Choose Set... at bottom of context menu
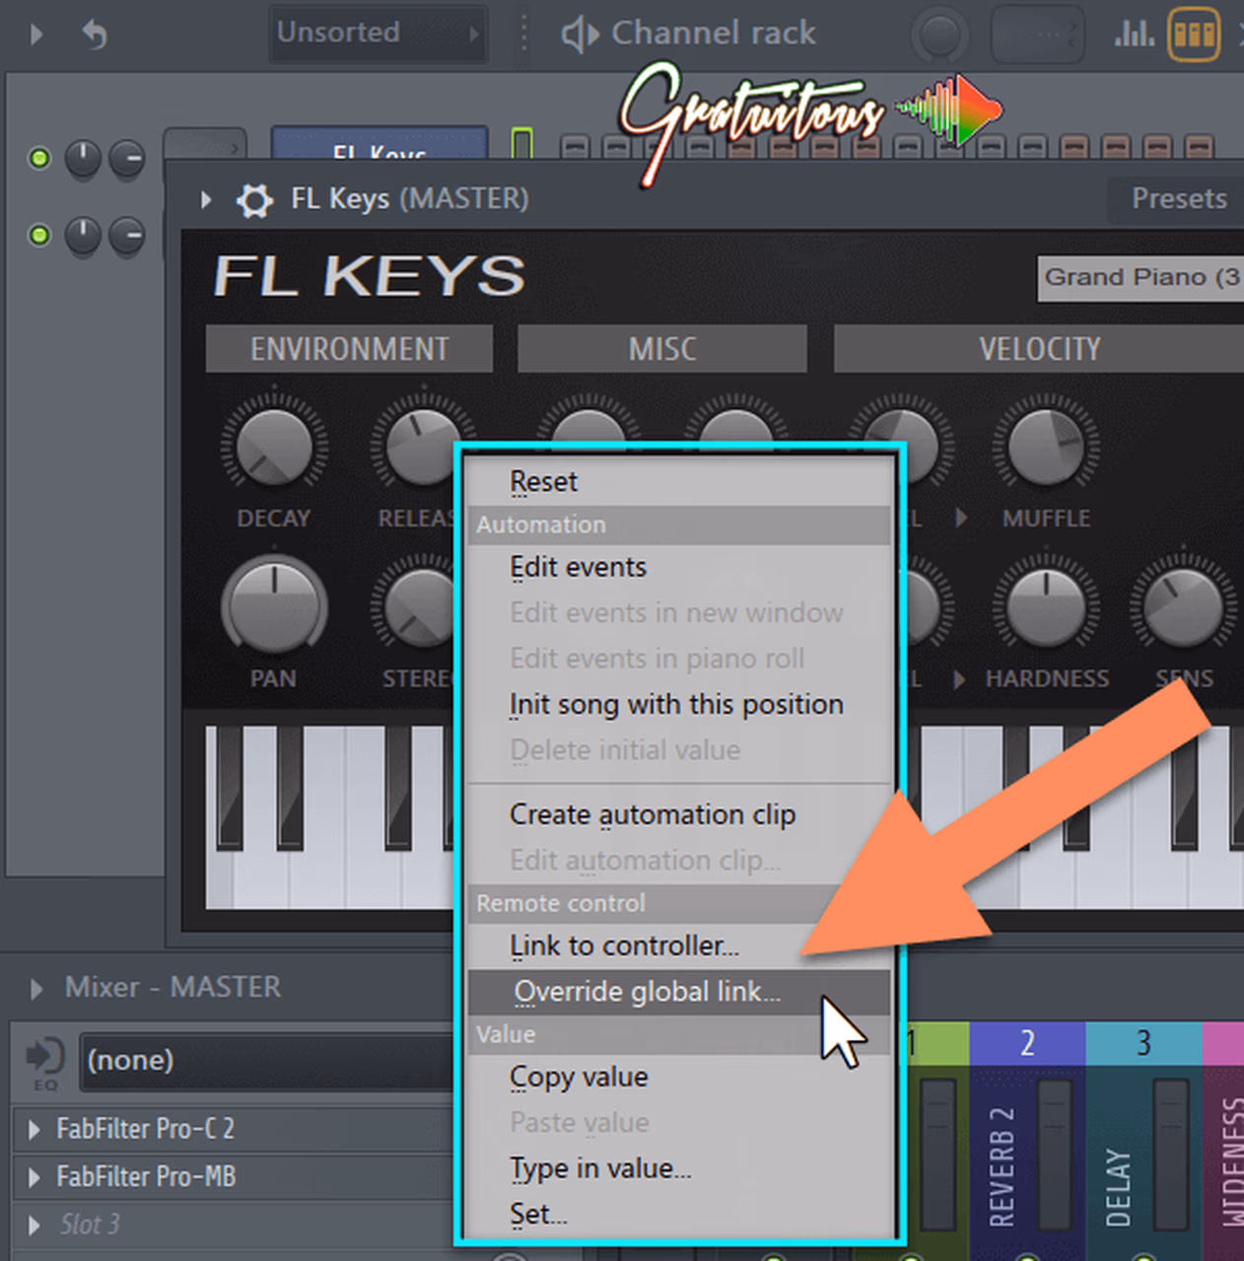Viewport: 1244px width, 1261px height. click(x=678, y=1215)
